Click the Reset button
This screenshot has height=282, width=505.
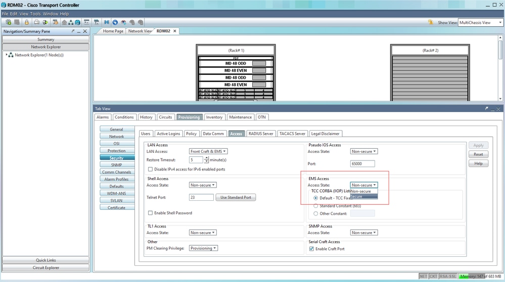[478, 154]
